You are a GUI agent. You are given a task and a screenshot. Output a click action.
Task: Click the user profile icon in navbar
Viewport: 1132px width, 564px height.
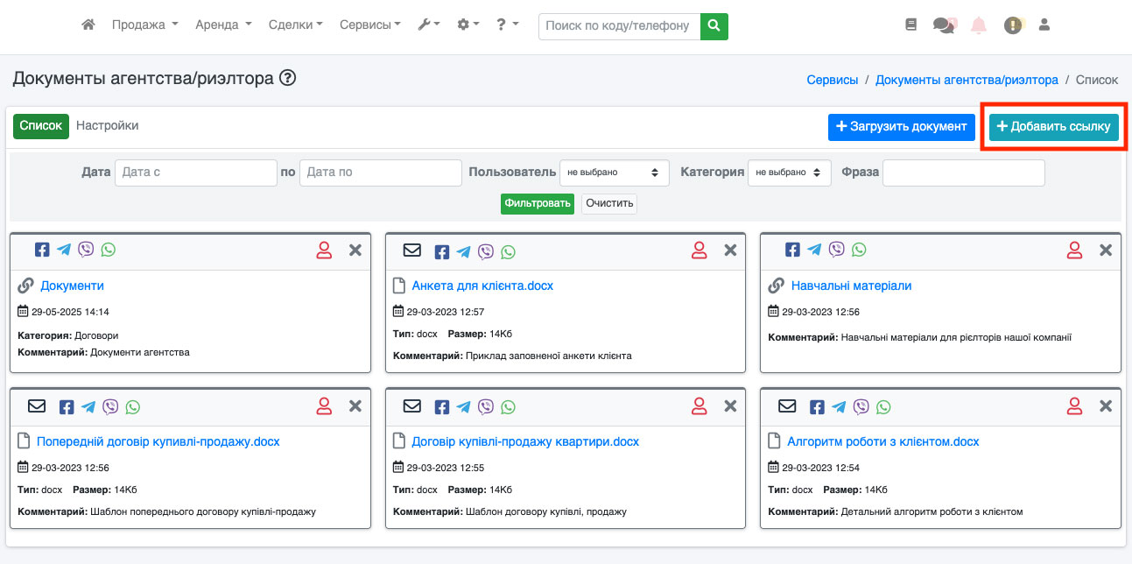(x=1044, y=25)
